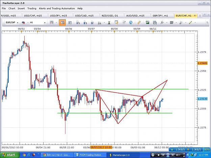Select the zoom magnifier tool
Screen dimensions: 211x158
coord(99,23)
